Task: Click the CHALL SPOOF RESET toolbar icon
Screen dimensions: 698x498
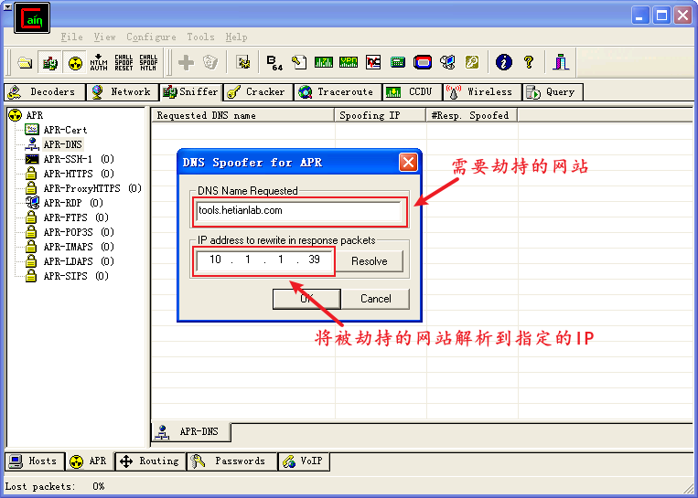Action: coord(123,63)
